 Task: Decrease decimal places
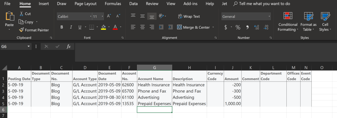(x=266, y=27)
